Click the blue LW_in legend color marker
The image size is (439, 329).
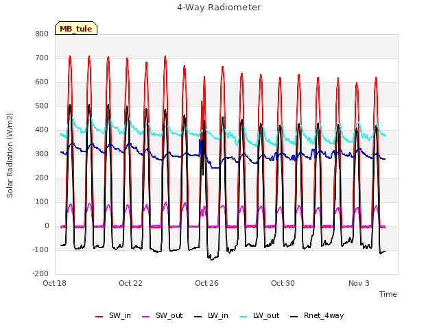pos(198,317)
